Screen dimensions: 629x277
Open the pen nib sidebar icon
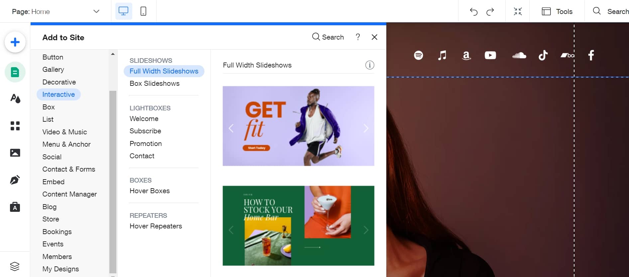pos(15,180)
